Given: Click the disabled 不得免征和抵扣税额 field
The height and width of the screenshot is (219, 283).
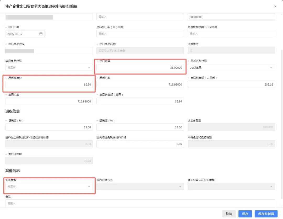Looking at the screenshot, I should tap(231, 144).
